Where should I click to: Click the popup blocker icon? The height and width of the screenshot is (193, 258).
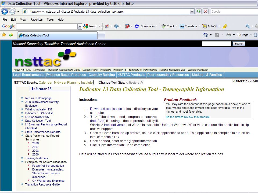[127, 26]
